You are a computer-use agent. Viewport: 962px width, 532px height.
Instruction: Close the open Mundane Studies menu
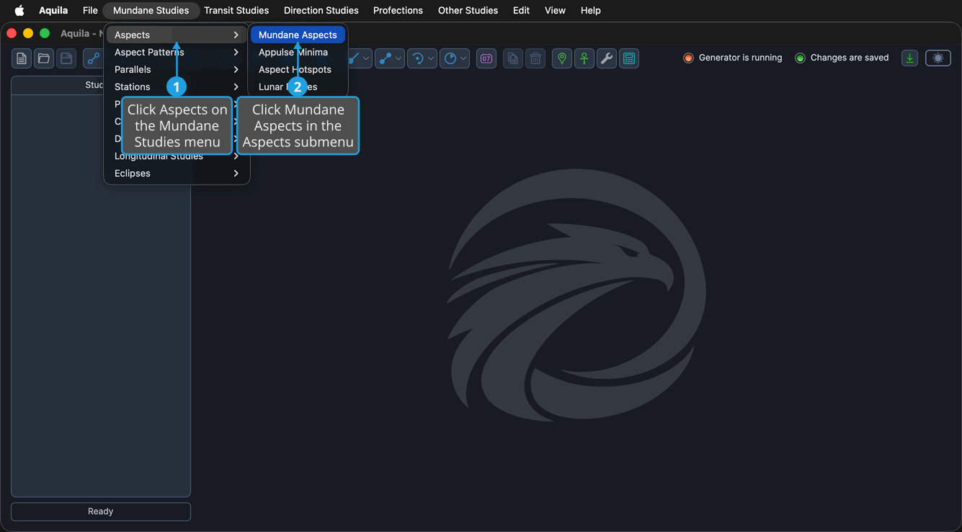tap(151, 10)
